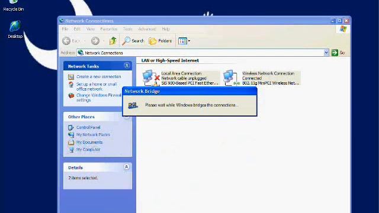Open the Views dropdown button
379x213 pixels.
click(184, 41)
